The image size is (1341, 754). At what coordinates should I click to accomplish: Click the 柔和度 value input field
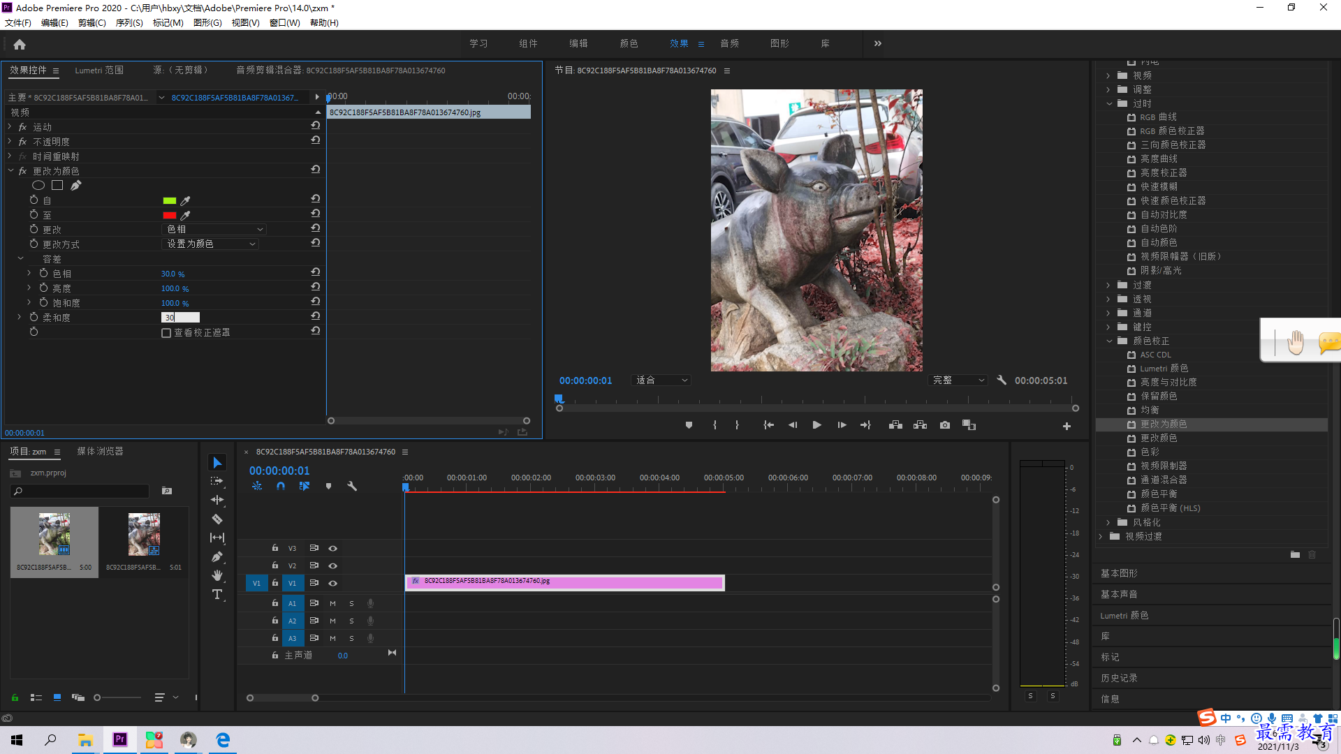(180, 317)
